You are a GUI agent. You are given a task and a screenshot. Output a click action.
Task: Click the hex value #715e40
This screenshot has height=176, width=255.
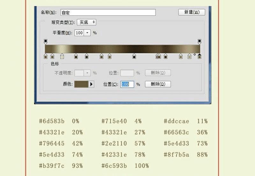114,121
